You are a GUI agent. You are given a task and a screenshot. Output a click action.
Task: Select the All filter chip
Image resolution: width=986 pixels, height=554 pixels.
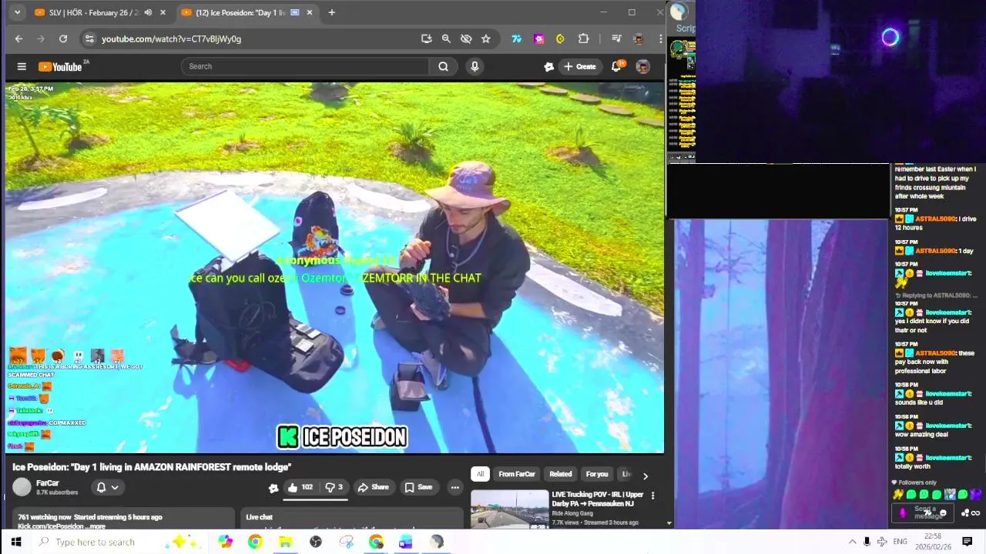tap(480, 474)
